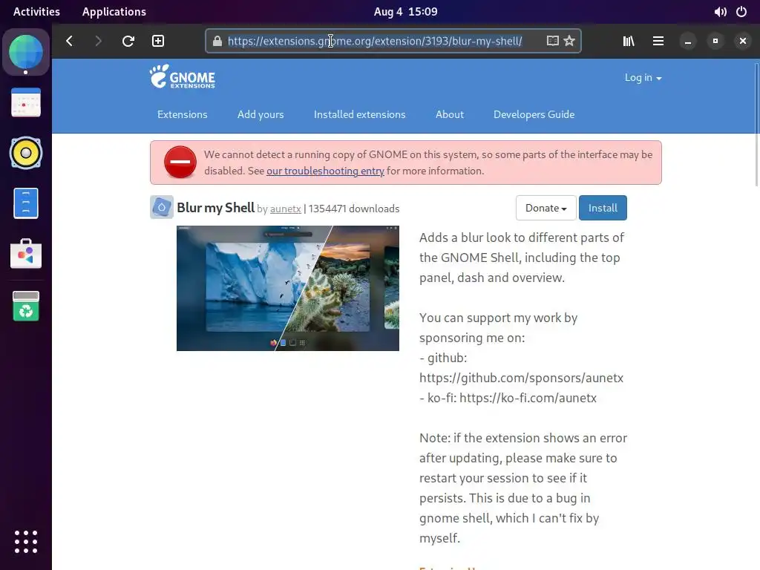Open the browser hamburger menu
The height and width of the screenshot is (570, 760).
click(x=658, y=42)
